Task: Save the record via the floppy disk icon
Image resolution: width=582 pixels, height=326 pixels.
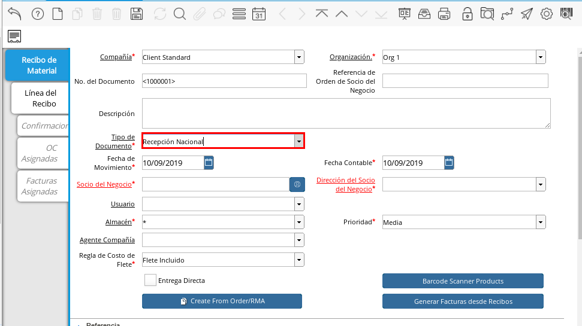Action: [137, 14]
